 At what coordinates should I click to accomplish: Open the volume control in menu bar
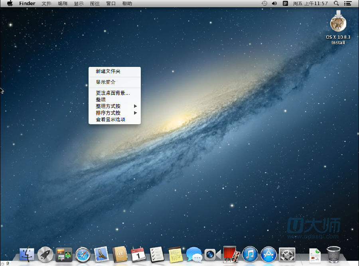pos(274,4)
